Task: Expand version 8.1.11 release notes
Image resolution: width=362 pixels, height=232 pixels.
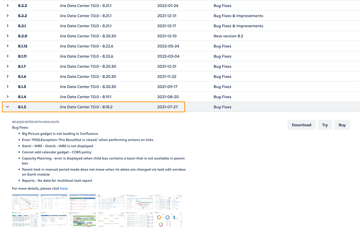Action: pyautogui.click(x=7, y=56)
